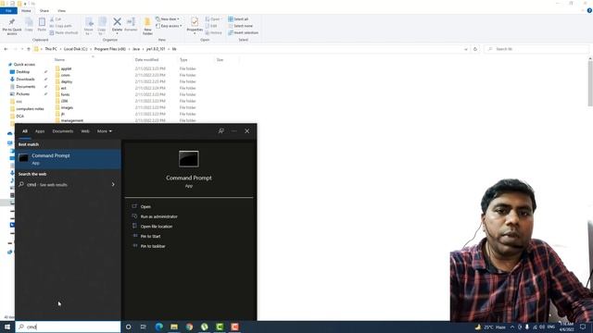Switch to the View ribbon tab
Screen dimensions: 593x333
point(61,10)
